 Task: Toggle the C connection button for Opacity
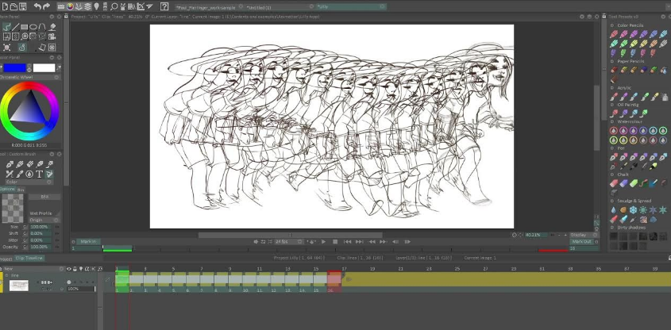tap(25, 247)
